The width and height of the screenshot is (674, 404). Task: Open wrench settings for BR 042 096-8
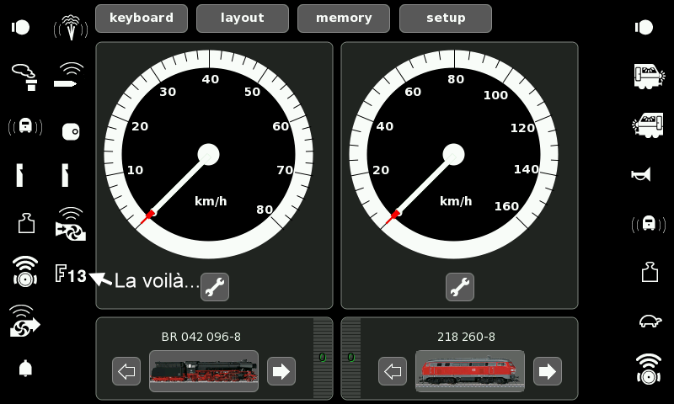click(x=215, y=287)
